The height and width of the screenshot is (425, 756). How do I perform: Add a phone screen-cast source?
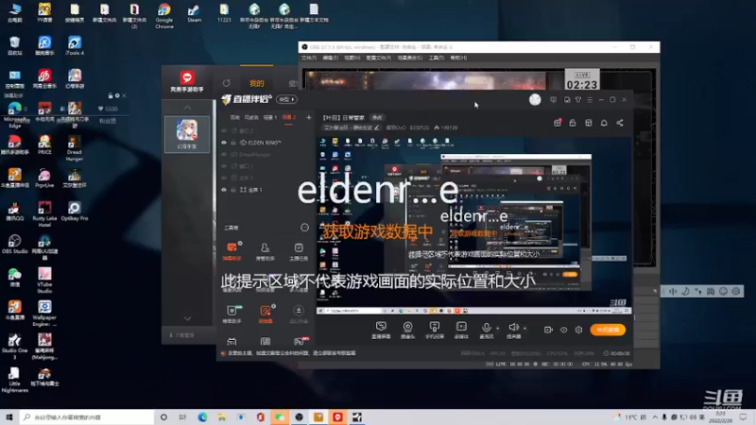coord(435,330)
